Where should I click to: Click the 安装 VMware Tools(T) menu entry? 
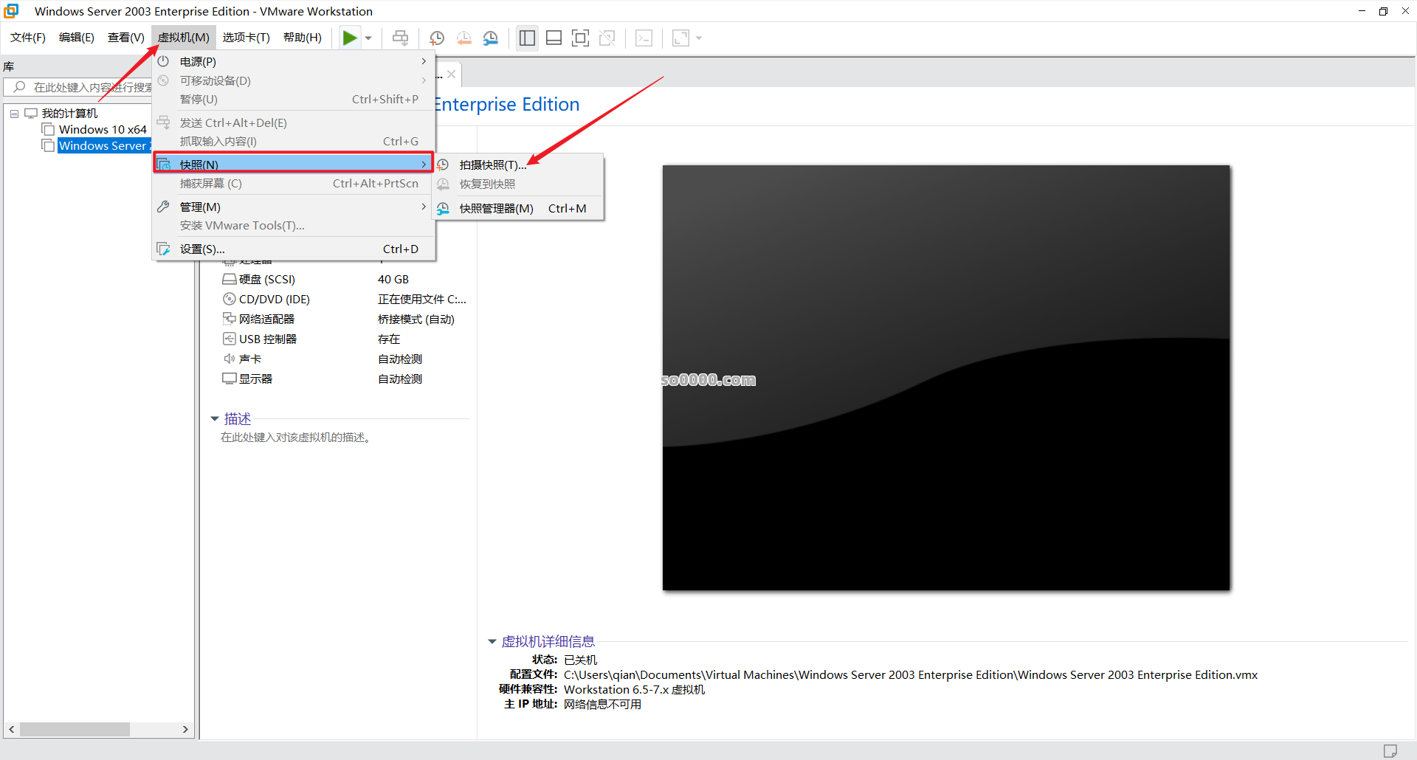(x=242, y=225)
